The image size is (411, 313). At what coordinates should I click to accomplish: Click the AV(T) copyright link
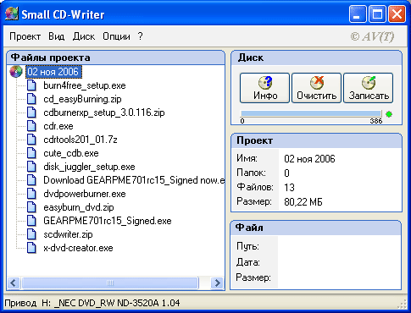[372, 36]
